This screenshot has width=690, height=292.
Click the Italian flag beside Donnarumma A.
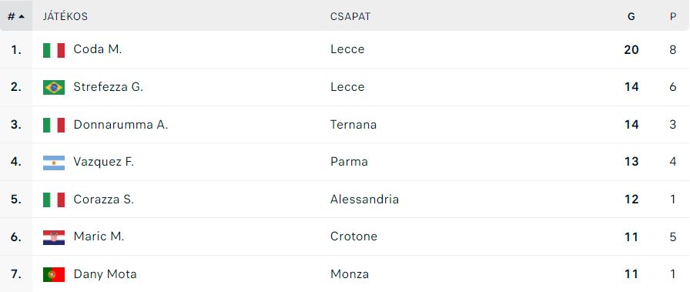pyautogui.click(x=54, y=125)
